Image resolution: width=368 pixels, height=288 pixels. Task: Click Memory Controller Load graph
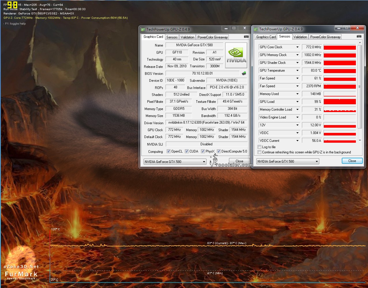click(340, 109)
